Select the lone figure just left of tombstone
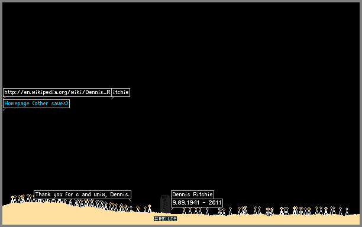Viewport: 362px width, 227px height. pos(150,208)
